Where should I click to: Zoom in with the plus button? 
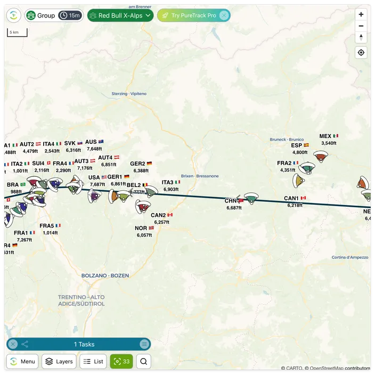(x=361, y=14)
